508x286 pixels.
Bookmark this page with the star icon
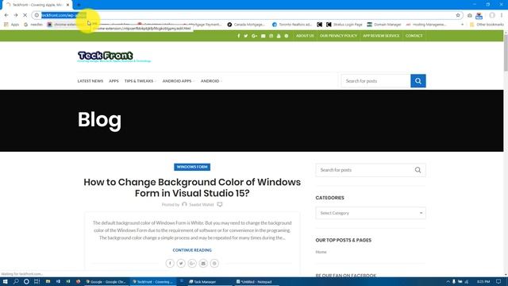coord(458,15)
